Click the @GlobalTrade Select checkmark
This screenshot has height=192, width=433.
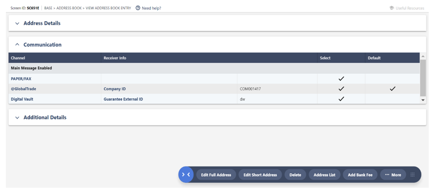coord(341,89)
